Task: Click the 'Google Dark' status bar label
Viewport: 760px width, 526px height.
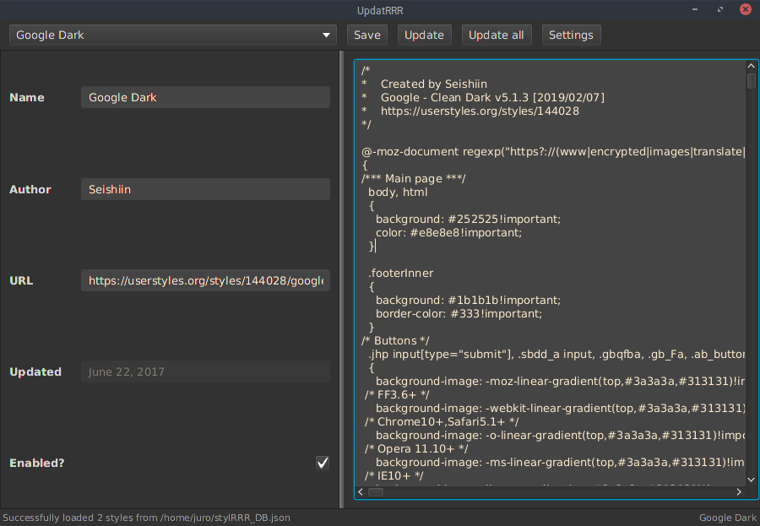Action: point(728,518)
